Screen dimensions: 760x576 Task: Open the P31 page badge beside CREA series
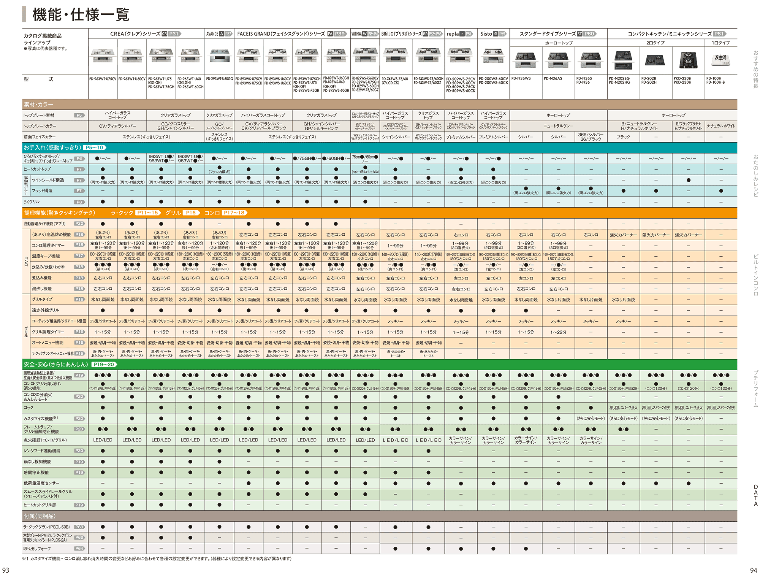tap(174, 34)
